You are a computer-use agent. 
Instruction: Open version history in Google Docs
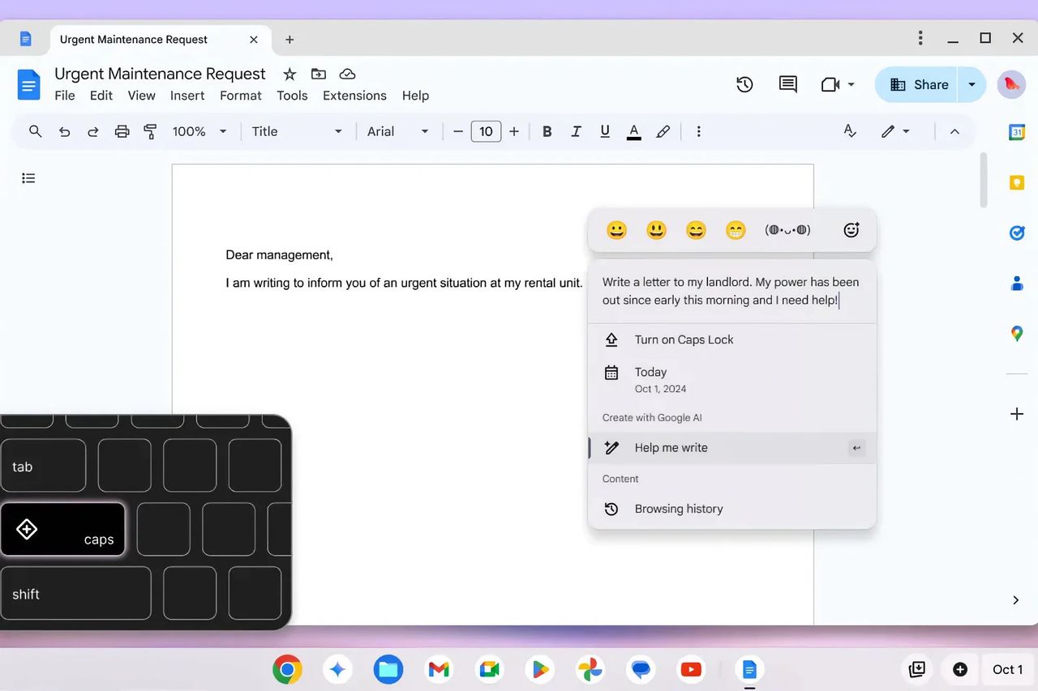(x=744, y=84)
